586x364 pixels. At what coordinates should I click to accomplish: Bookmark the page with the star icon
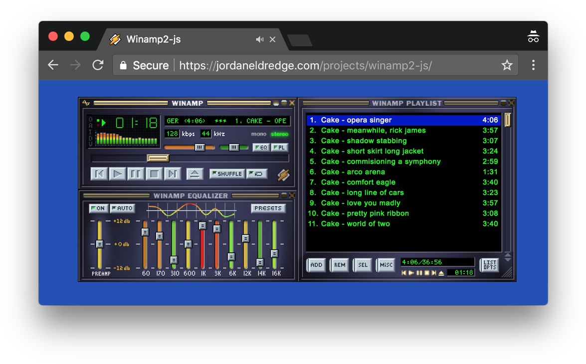point(507,65)
